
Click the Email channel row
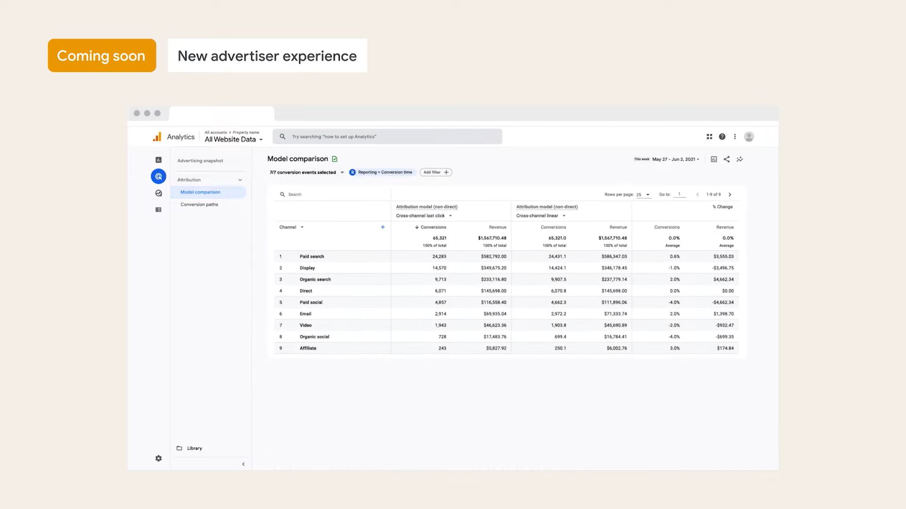(506, 314)
